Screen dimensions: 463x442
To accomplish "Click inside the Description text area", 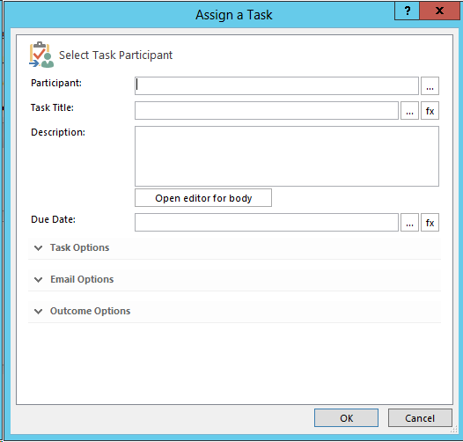I will (x=287, y=157).
